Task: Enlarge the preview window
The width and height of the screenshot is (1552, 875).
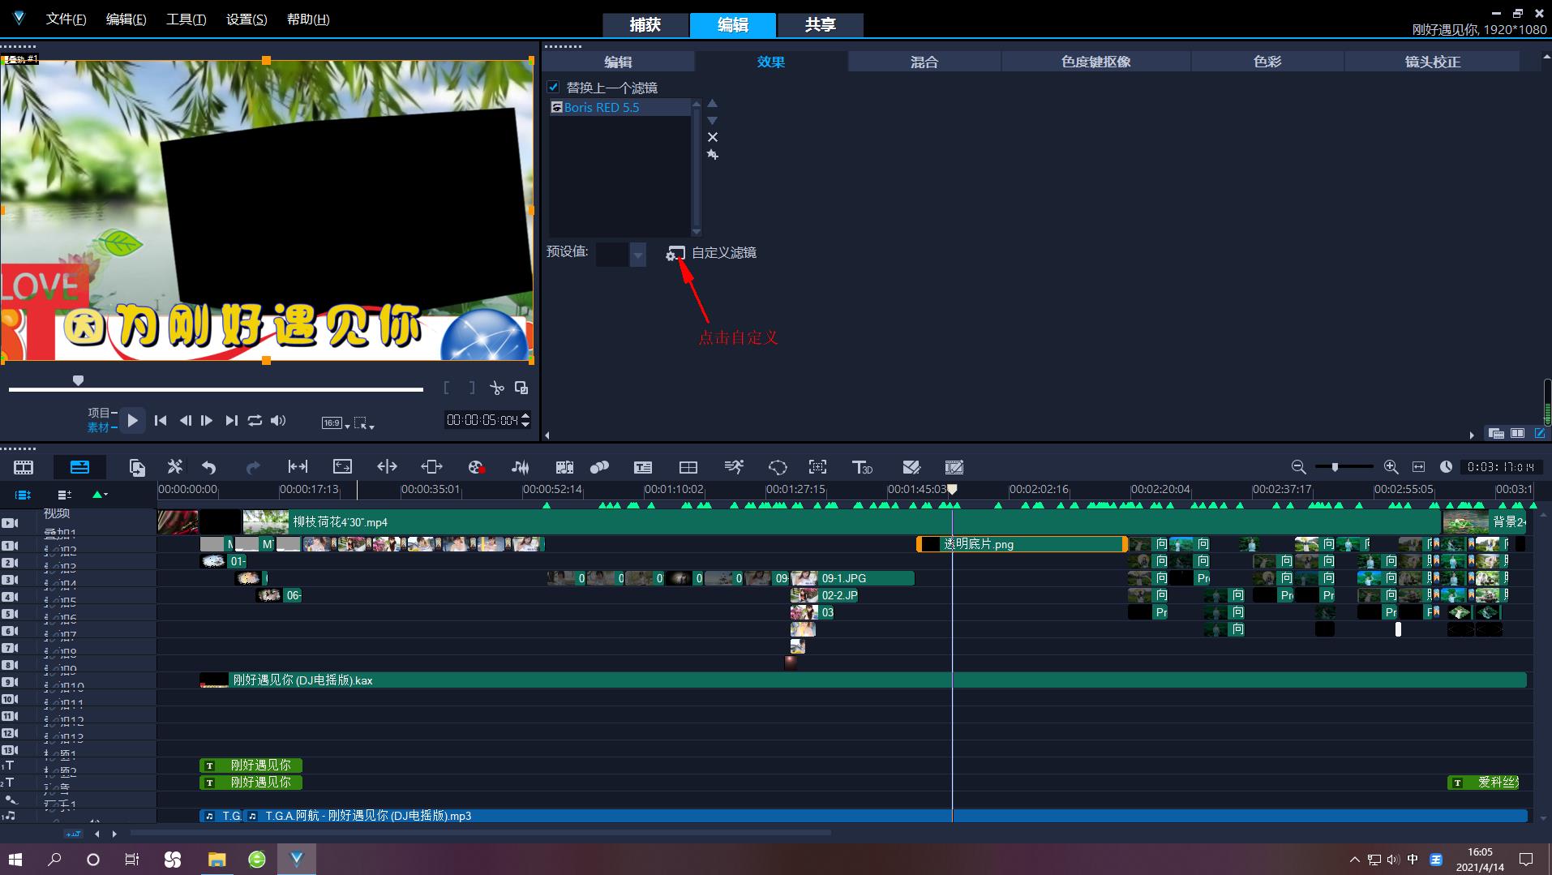Action: tap(521, 388)
